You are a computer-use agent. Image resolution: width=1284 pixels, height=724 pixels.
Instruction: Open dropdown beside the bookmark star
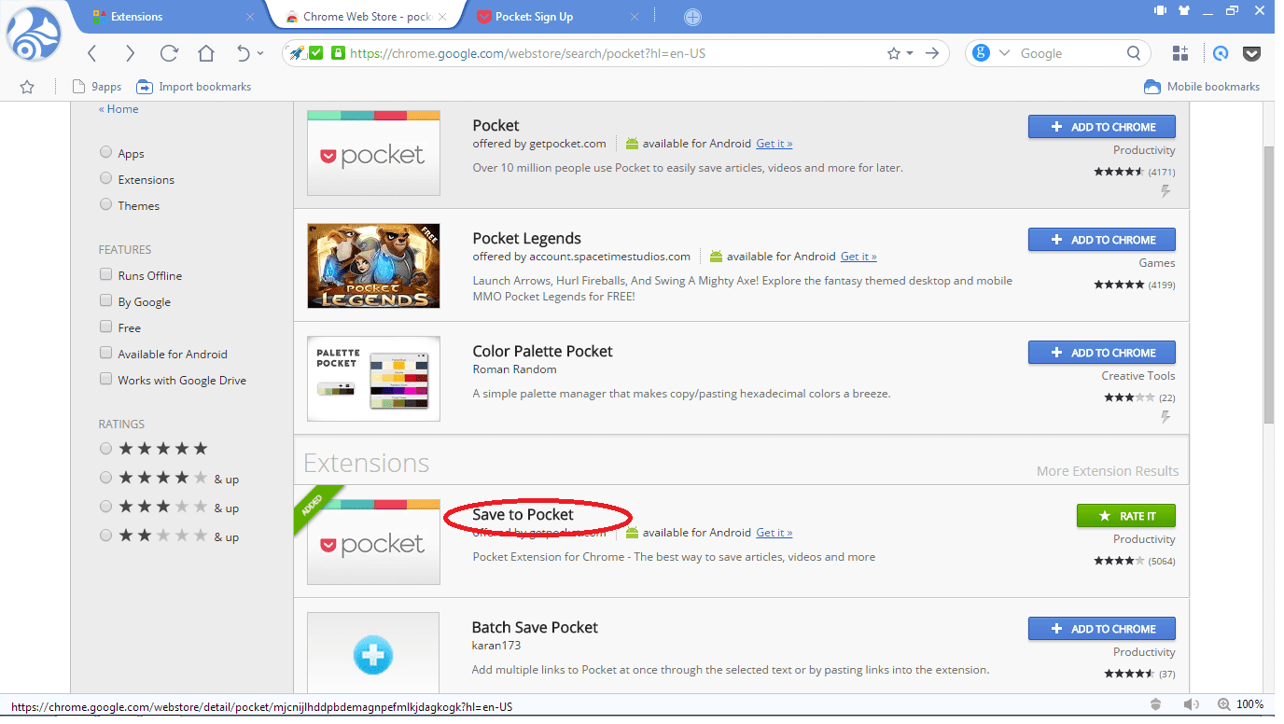pos(910,54)
